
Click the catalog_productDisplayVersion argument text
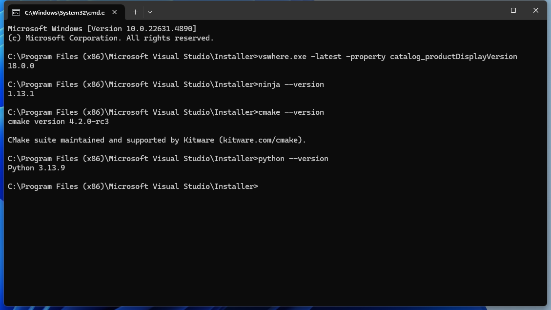453,57
